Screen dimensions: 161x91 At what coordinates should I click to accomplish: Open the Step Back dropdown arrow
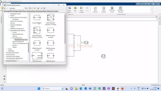pyautogui.click(x=71, y=12)
